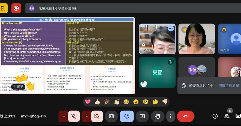Click the 王麗英 name label on shared screen
The image size is (241, 126).
click(x=18, y=87)
